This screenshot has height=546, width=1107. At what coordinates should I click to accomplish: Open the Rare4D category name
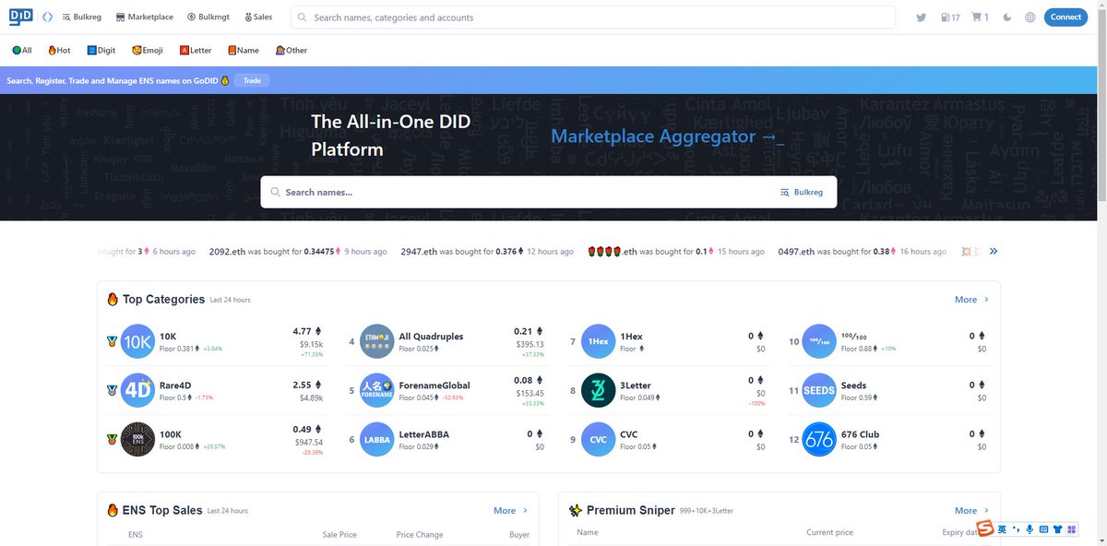pyautogui.click(x=175, y=386)
